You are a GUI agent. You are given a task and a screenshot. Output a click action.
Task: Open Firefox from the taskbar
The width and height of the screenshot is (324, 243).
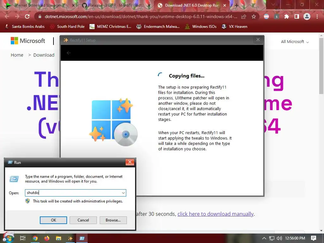[47, 238]
